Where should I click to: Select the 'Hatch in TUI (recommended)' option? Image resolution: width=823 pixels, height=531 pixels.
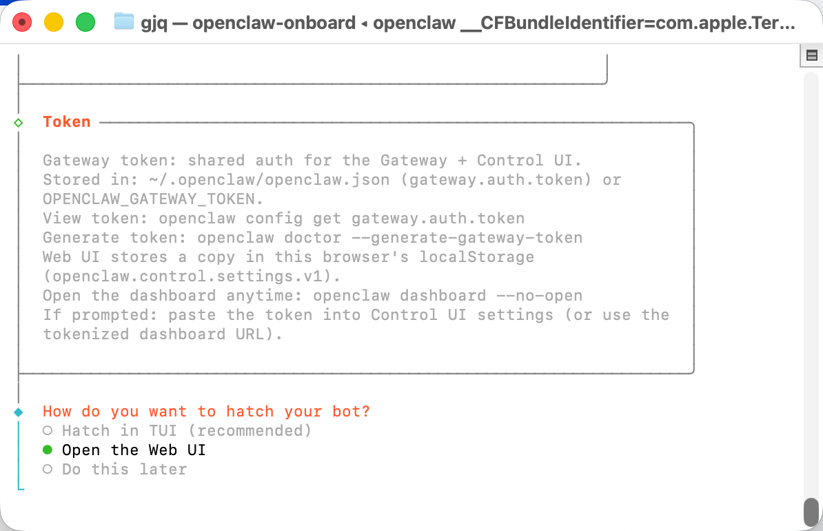pyautogui.click(x=186, y=431)
